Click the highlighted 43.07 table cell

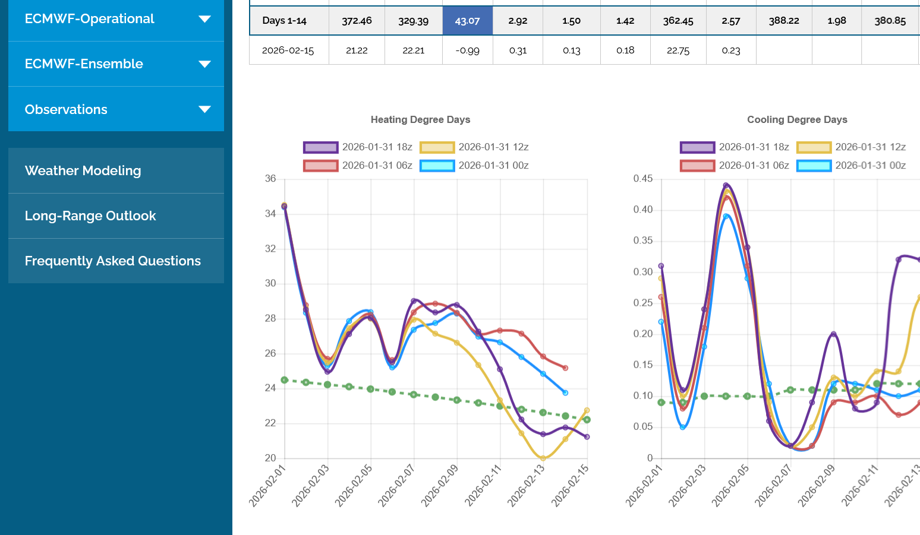pyautogui.click(x=467, y=21)
